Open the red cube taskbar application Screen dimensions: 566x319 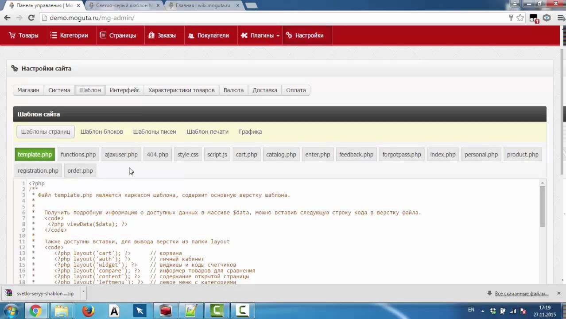[166, 311]
